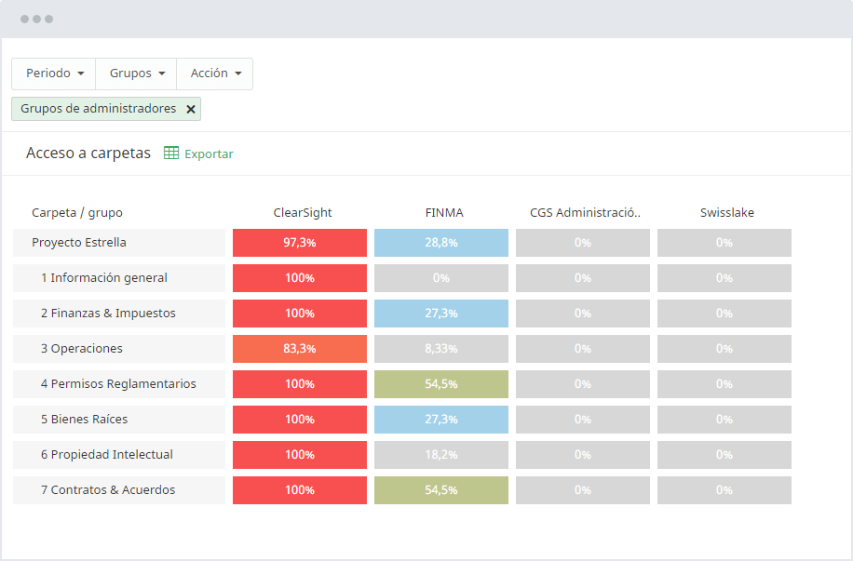Click the 100% ClearSight cell for Información general
The height and width of the screenshot is (561, 853).
coord(300,278)
